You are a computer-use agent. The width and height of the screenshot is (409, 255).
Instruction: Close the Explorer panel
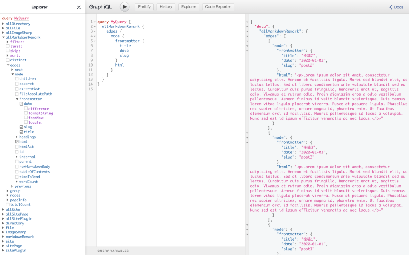(x=79, y=7)
